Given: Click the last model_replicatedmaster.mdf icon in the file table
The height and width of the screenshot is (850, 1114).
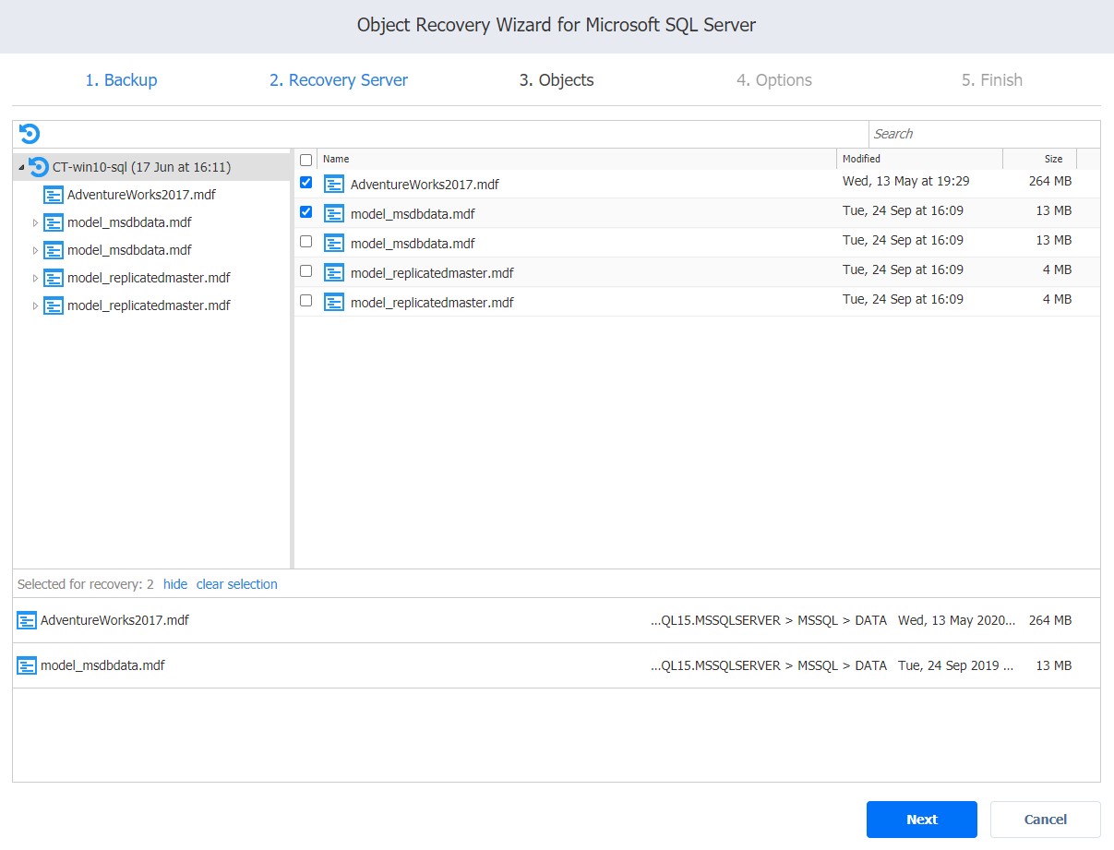Looking at the screenshot, I should coord(334,303).
